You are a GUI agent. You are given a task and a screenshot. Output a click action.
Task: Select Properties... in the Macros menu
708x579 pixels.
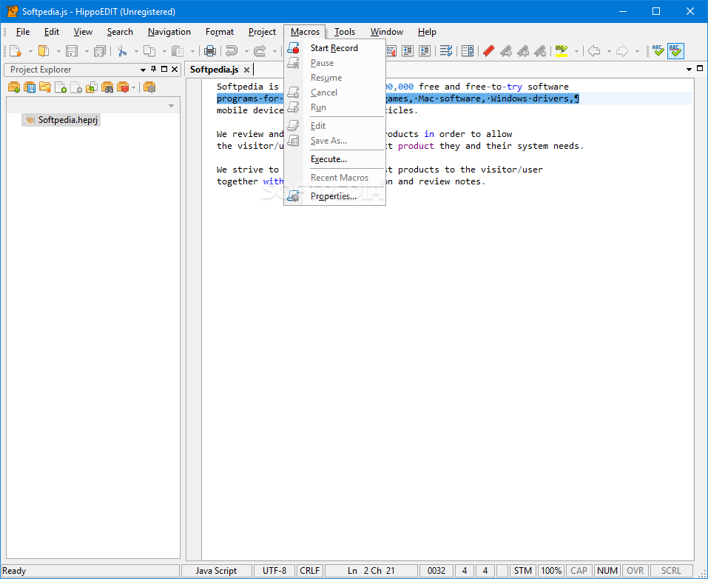point(334,196)
